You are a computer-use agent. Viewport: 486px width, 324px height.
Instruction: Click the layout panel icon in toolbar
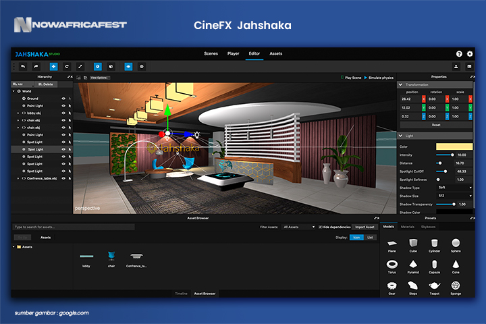(x=469, y=66)
